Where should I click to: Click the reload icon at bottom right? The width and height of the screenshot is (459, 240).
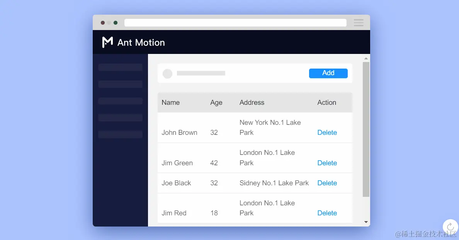(450, 227)
